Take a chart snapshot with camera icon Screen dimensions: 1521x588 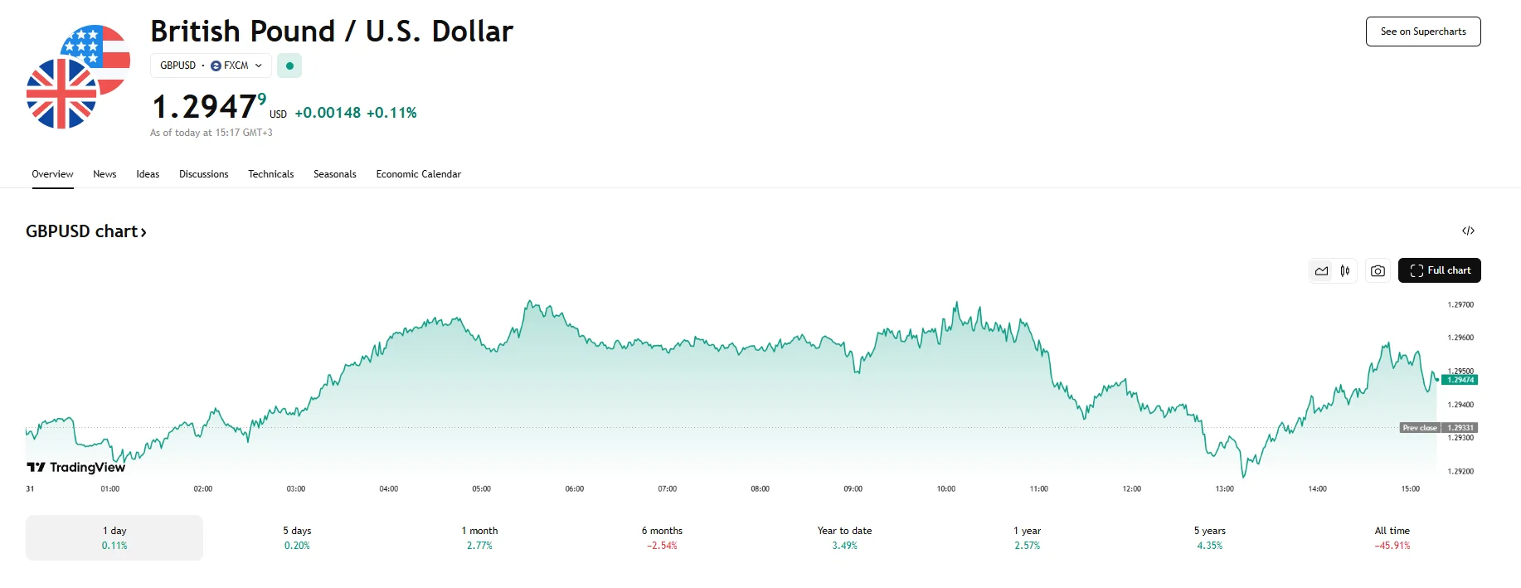click(x=1378, y=270)
